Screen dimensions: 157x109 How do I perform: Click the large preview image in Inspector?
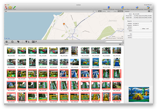(x=139, y=94)
